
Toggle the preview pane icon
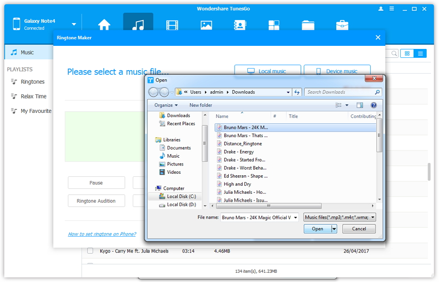[360, 105]
